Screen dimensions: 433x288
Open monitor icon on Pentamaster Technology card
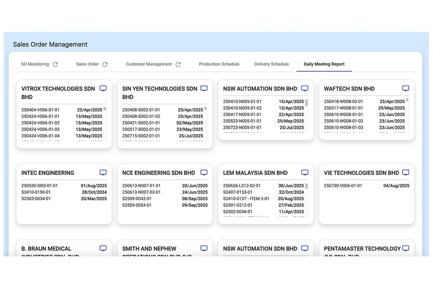(406, 248)
